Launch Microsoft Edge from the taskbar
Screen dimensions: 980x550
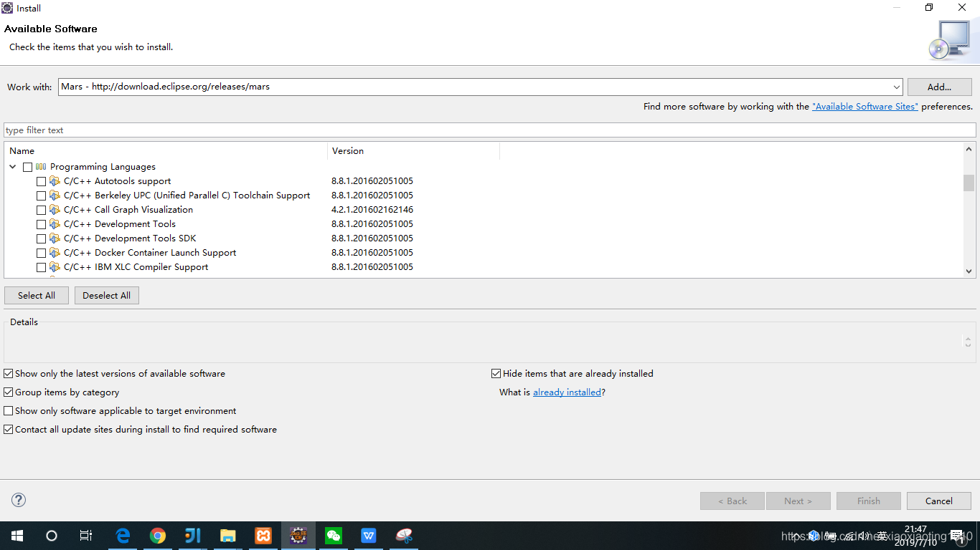[123, 536]
